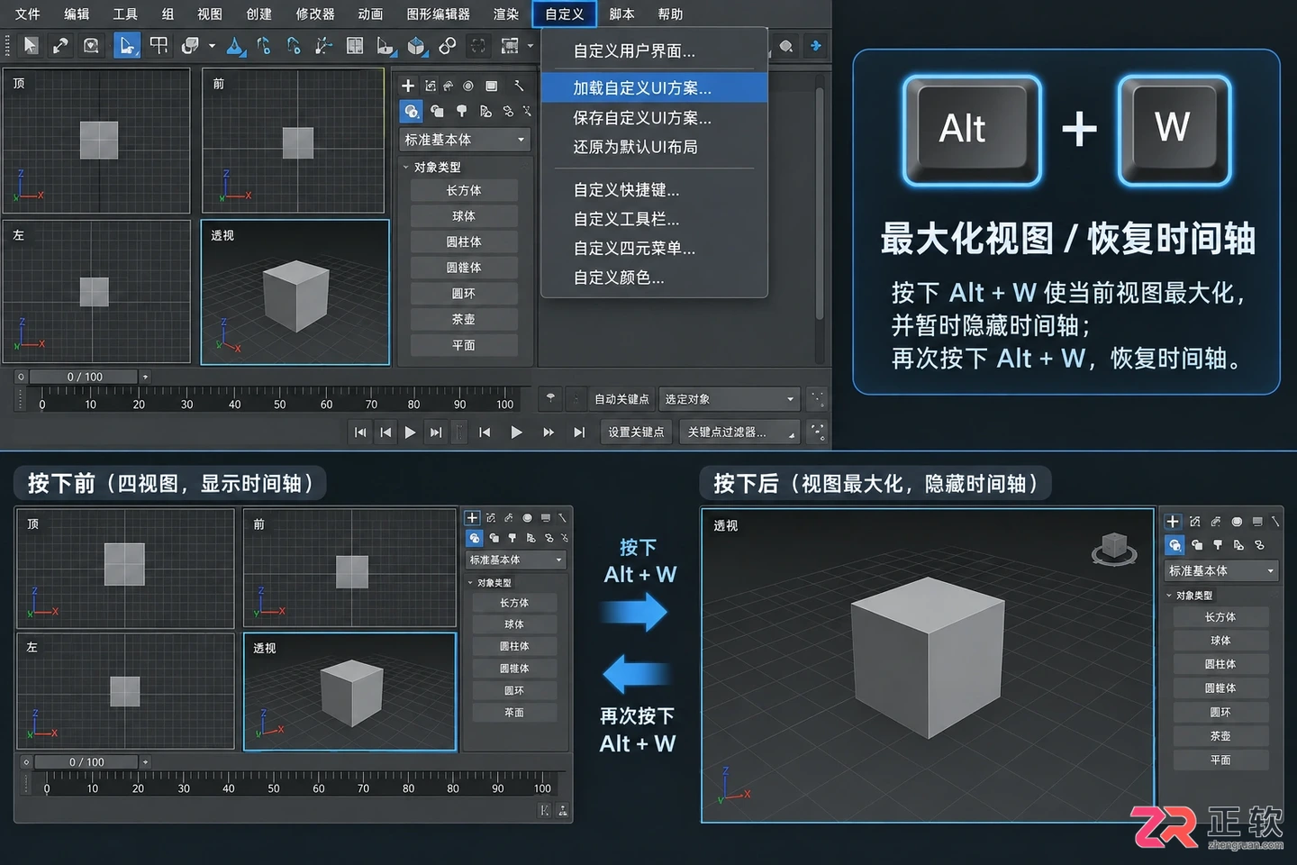
Task: Open the 标准基本体 dropdown in 按下后 panel
Action: pyautogui.click(x=1222, y=570)
